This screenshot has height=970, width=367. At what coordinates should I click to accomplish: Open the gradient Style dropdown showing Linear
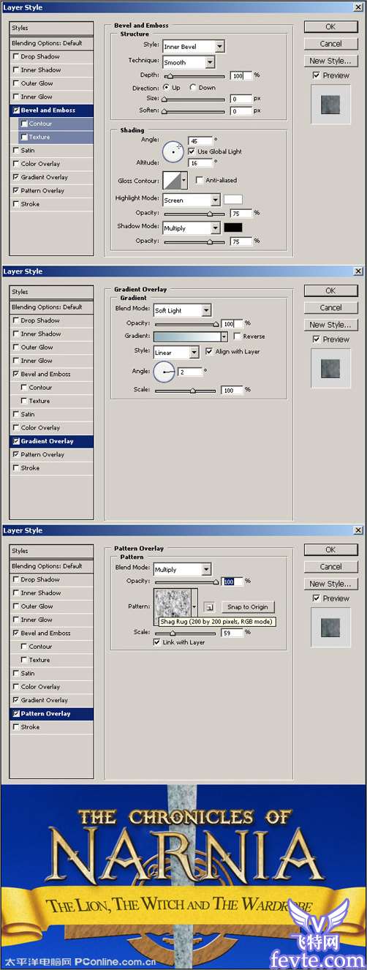pyautogui.click(x=176, y=353)
